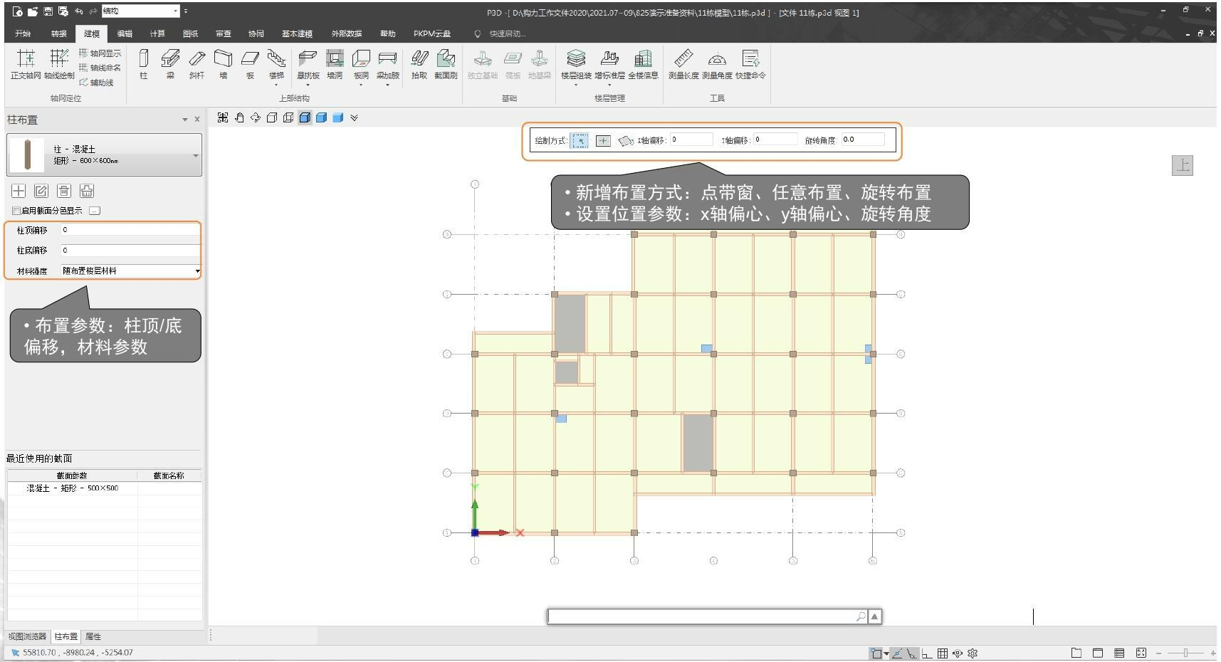The image size is (1221, 662).
Task: Click the 测量长度 measure length tool
Action: click(683, 64)
